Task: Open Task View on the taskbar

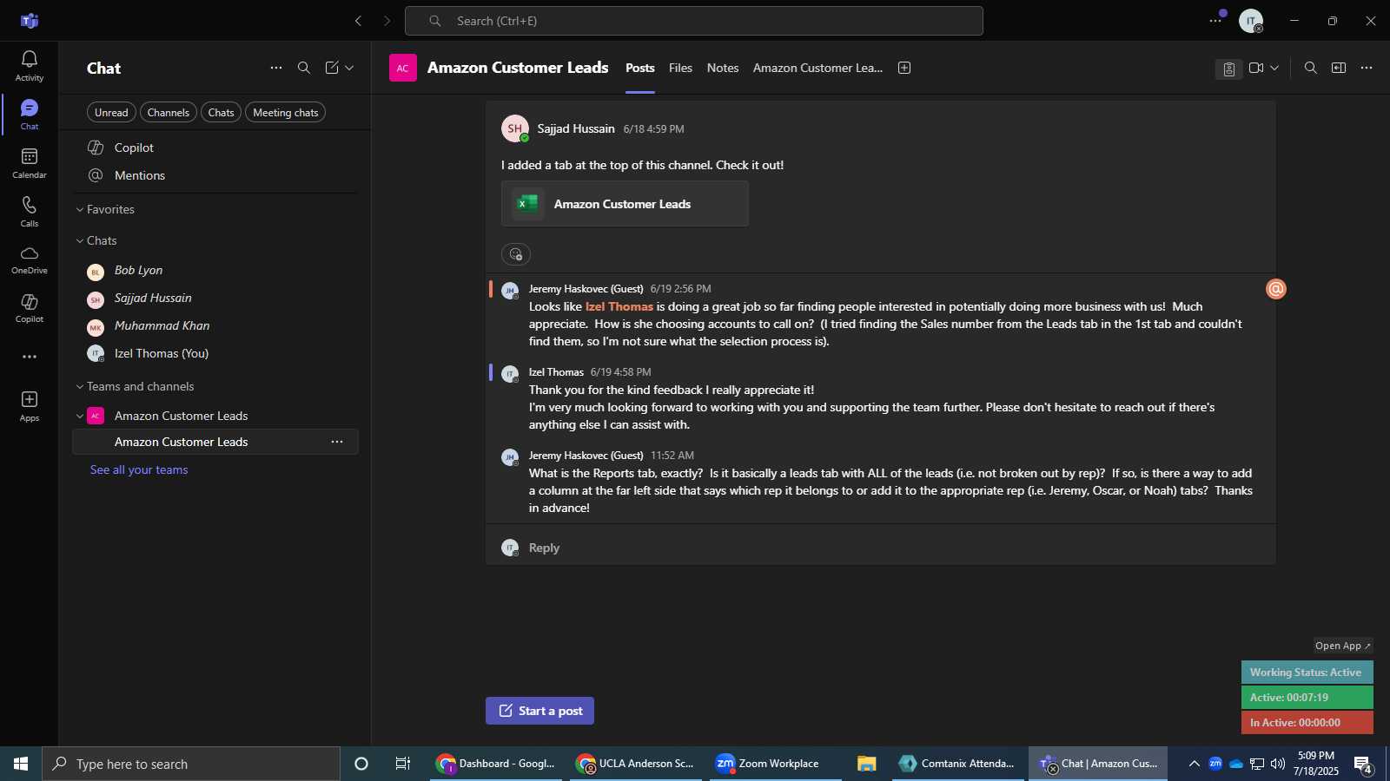Action: tap(403, 764)
